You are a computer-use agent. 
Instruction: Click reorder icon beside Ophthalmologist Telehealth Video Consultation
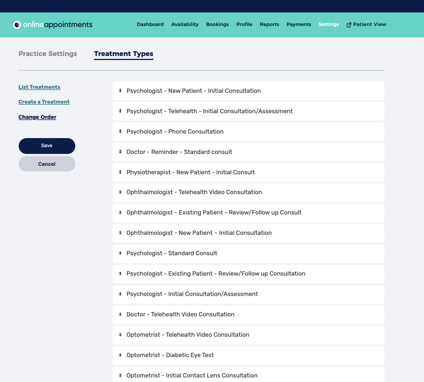point(120,192)
